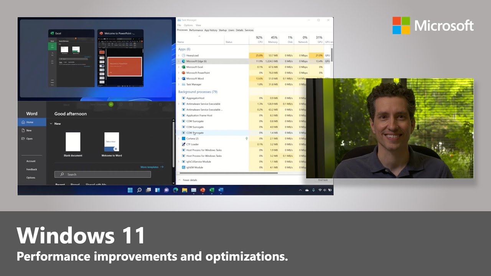491x276 pixels.
Task: Expand the Microsoft Edge (6) process group
Action: [179, 61]
